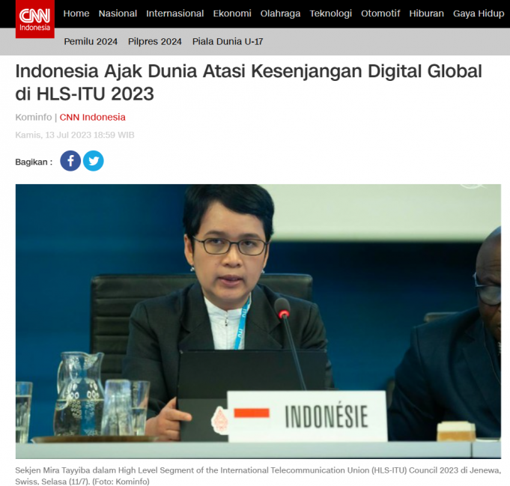Go to the Otomotif section
510x486 pixels.
(x=380, y=13)
